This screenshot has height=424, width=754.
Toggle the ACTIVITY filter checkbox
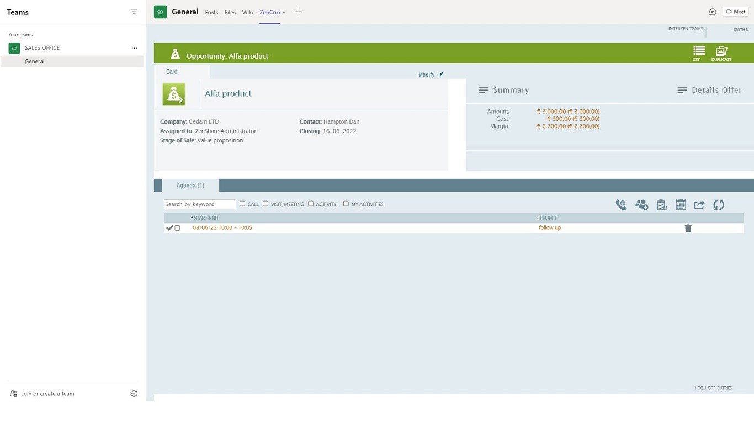coord(311,204)
